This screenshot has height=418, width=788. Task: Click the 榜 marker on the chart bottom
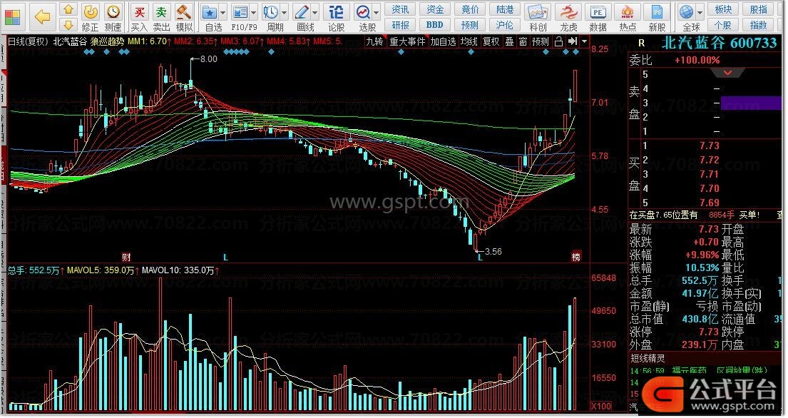576,258
